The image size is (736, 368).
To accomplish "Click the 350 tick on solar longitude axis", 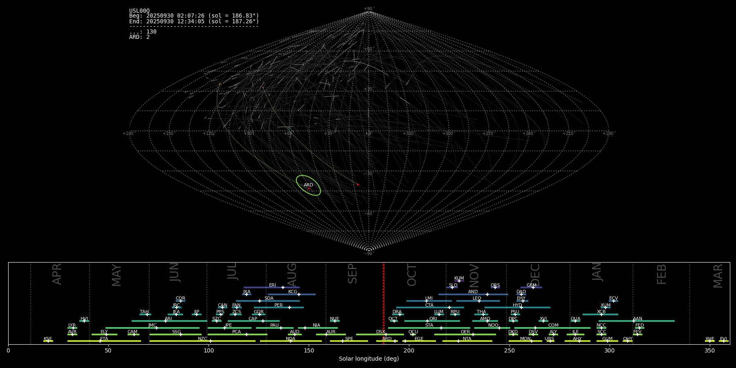I will click(709, 351).
